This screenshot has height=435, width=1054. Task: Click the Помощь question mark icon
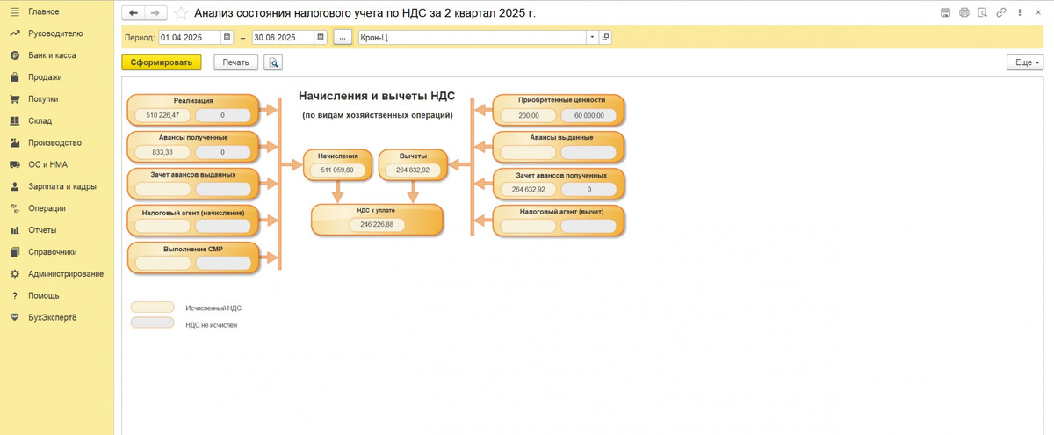[14, 296]
